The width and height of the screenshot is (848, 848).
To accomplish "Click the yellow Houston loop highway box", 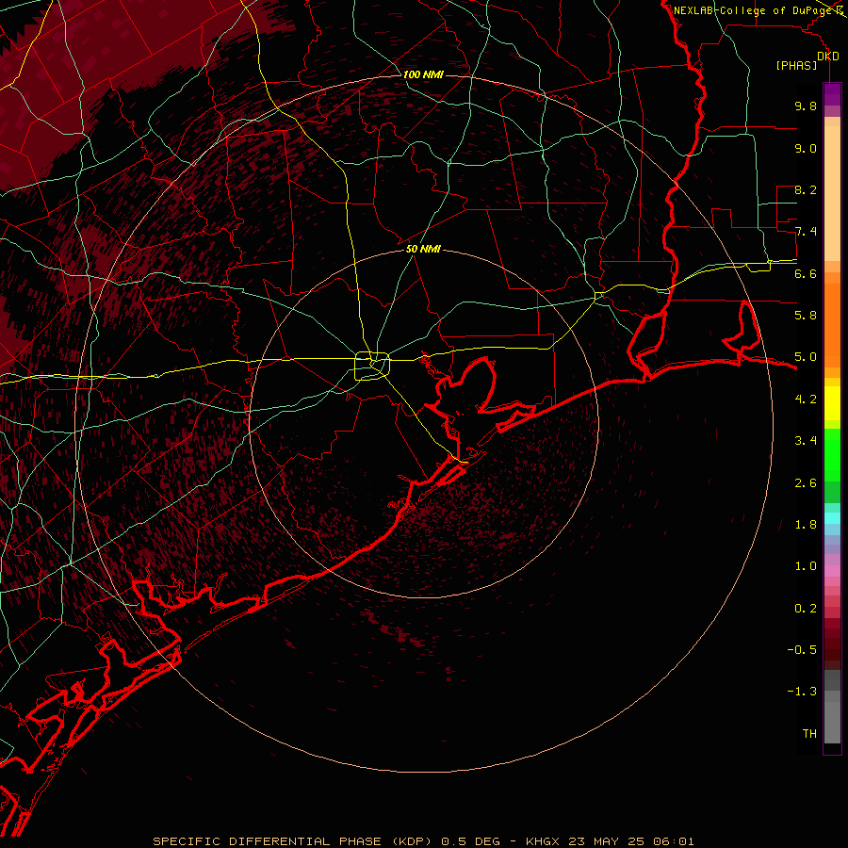I will [x=372, y=366].
